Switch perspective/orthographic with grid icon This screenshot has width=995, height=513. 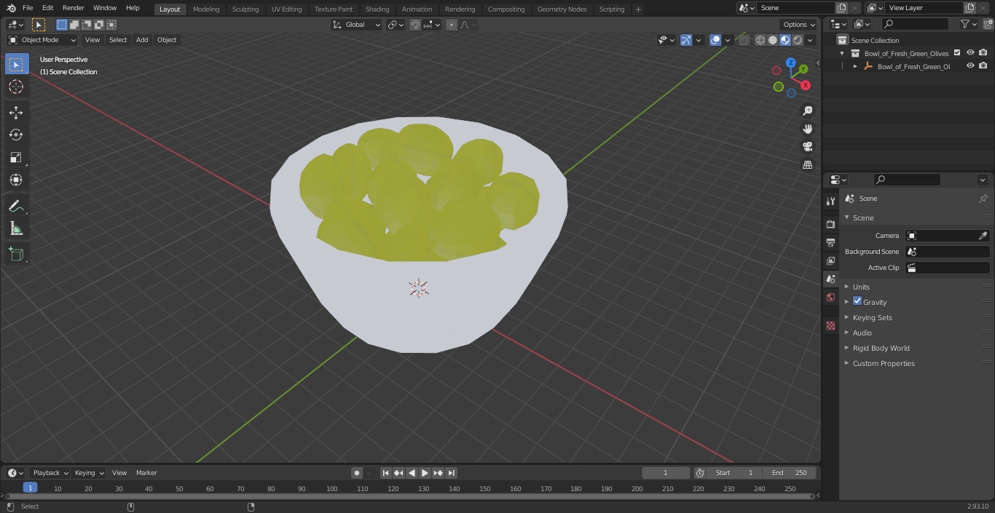(807, 165)
